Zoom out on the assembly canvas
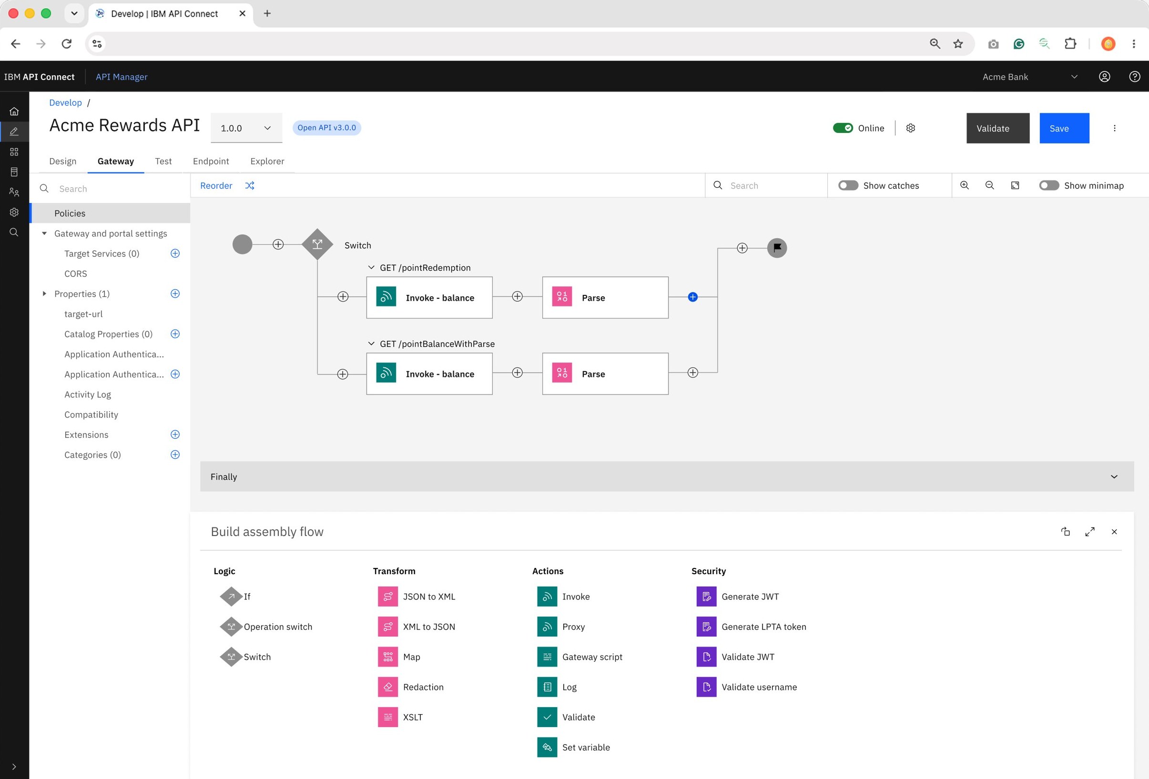This screenshot has width=1149, height=779. (989, 185)
